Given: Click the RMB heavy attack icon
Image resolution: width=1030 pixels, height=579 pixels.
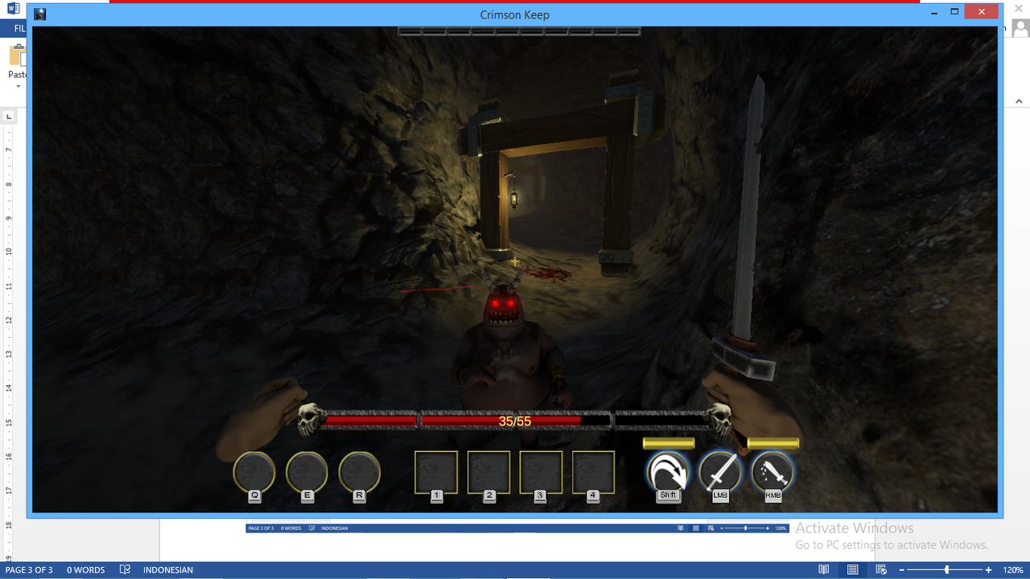Looking at the screenshot, I should point(772,472).
